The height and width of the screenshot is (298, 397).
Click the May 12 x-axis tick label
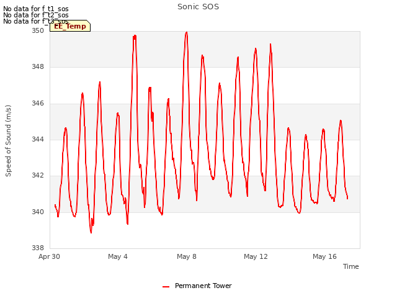click(256, 256)
